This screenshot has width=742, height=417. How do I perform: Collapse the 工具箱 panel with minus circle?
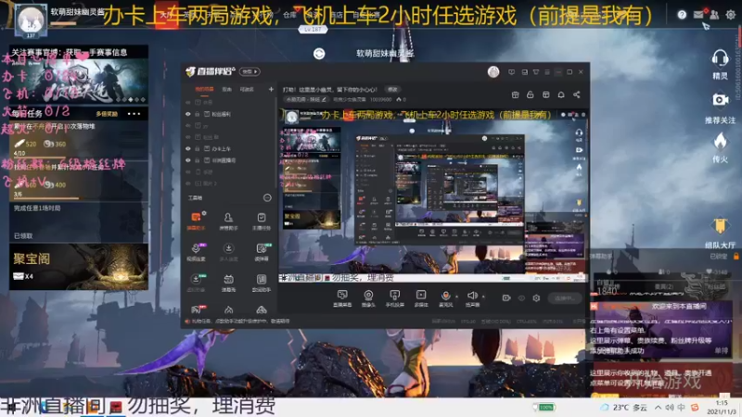coord(267,197)
